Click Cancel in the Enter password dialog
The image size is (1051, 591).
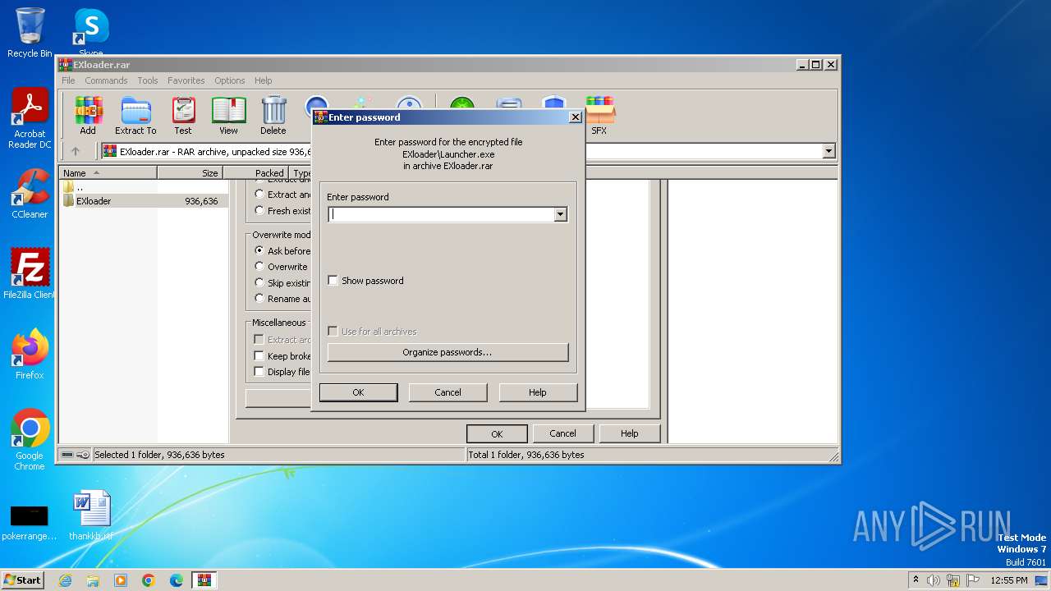click(x=447, y=392)
